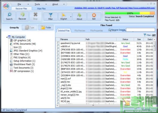158x113 pixels.
Task: Sort by the Filename column header
Action: coord(72,40)
